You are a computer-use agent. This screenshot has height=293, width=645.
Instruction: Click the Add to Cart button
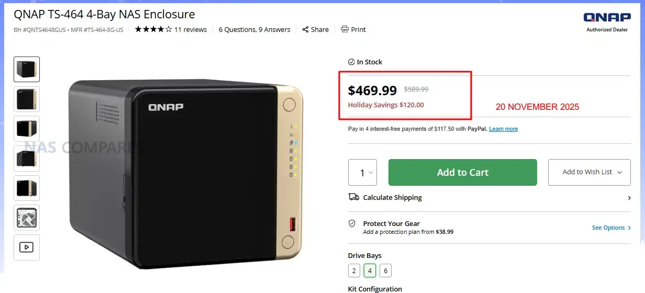coord(463,172)
